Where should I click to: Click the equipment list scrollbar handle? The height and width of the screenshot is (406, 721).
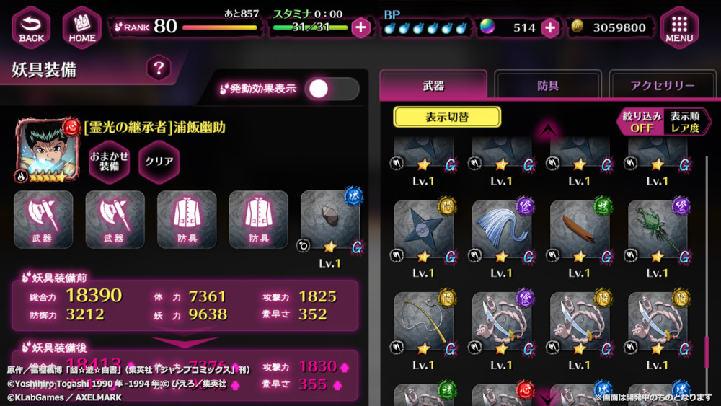pyautogui.click(x=707, y=352)
